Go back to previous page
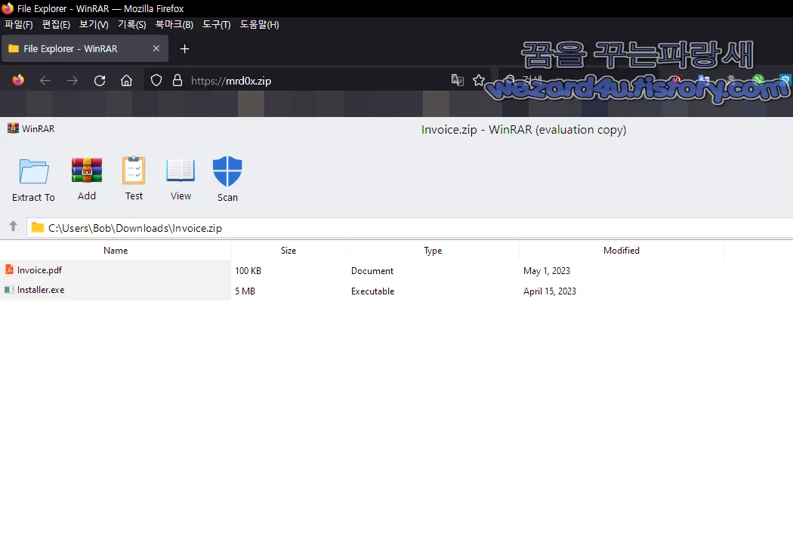The image size is (793, 533). pos(45,81)
